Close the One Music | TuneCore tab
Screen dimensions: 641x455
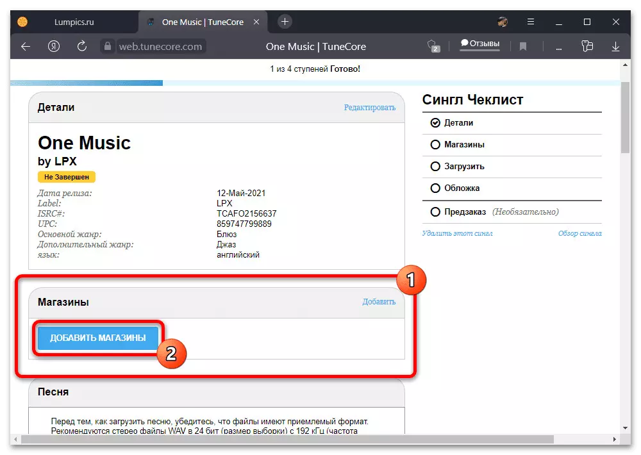(x=256, y=22)
